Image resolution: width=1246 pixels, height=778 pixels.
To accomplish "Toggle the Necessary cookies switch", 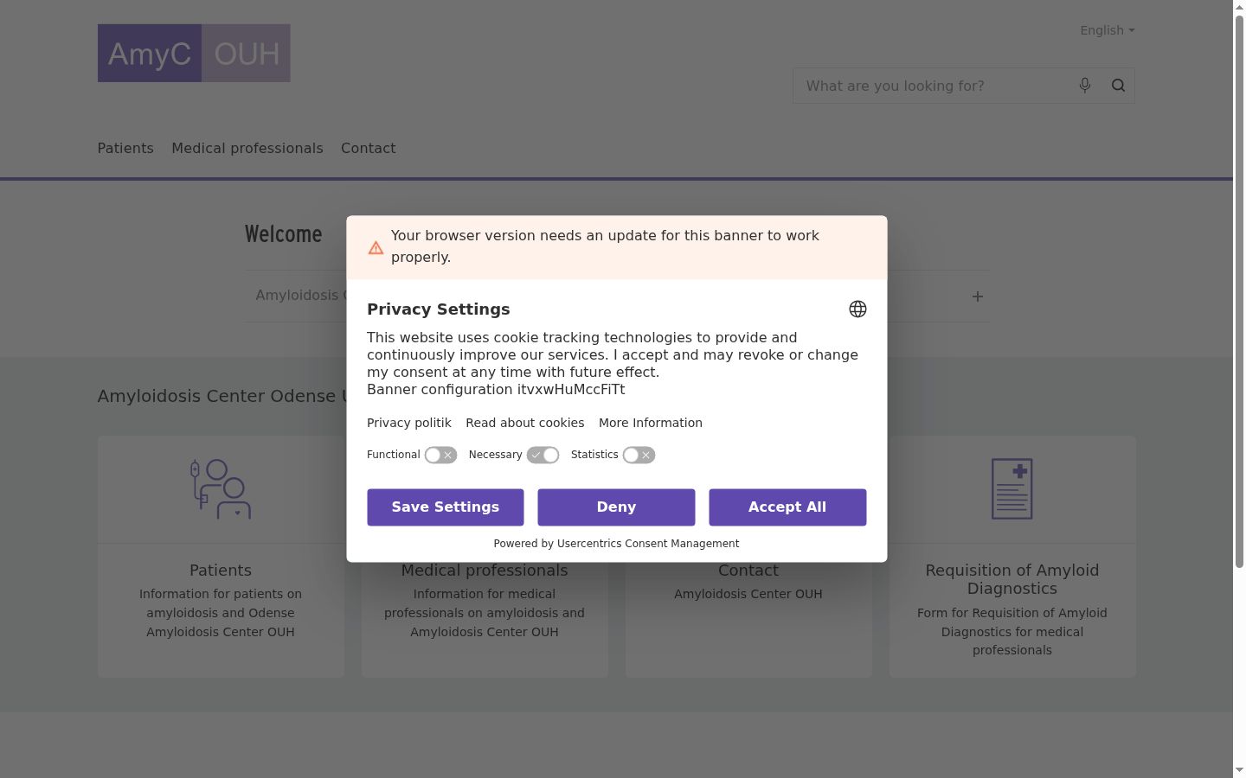I will coord(543,455).
